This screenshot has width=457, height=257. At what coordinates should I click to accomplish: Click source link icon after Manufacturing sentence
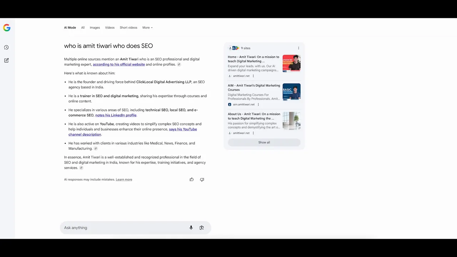pyautogui.click(x=96, y=148)
